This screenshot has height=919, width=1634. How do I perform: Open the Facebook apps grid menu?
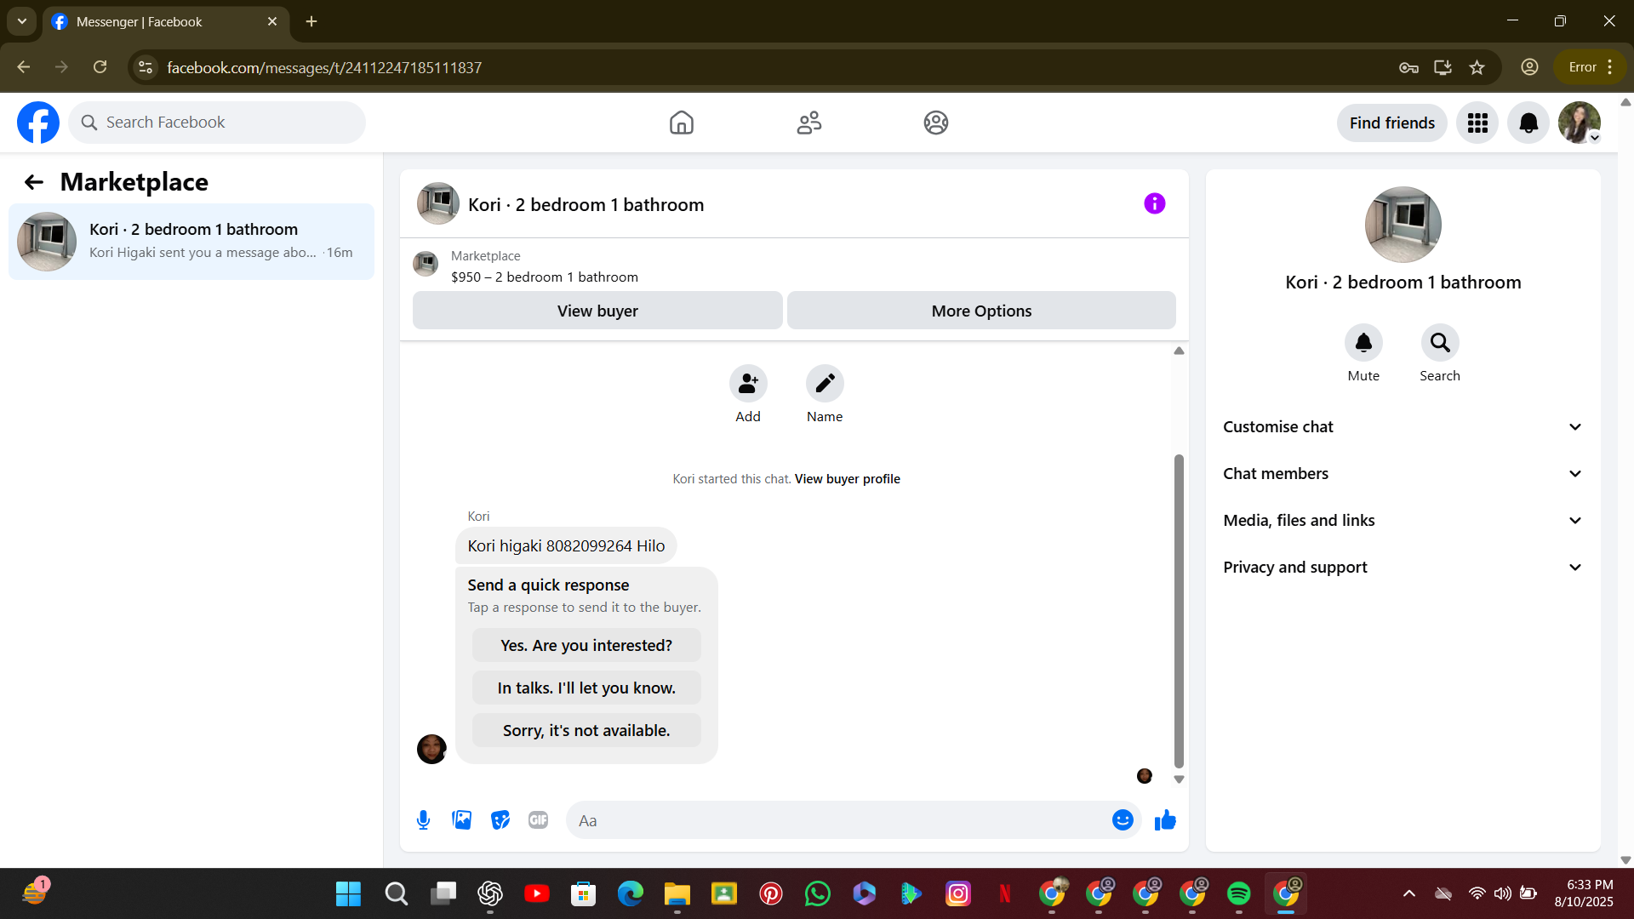click(x=1477, y=123)
